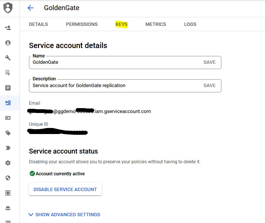Viewport: 265px width, 223px height.
Task: Open the highlighted Keys tab
Action: click(121, 24)
